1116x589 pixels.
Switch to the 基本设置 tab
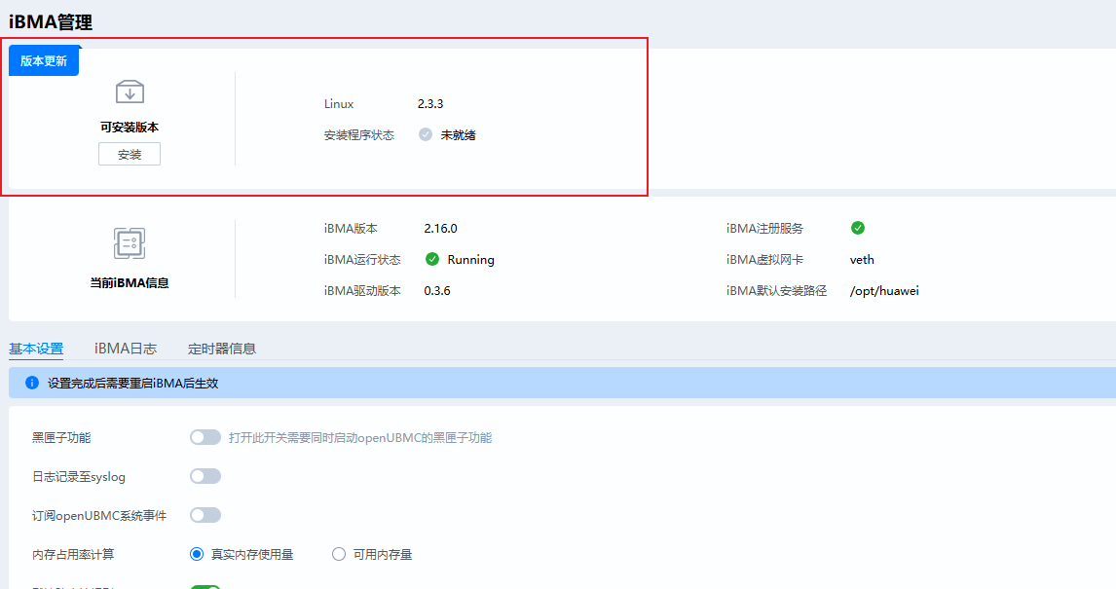coord(36,349)
